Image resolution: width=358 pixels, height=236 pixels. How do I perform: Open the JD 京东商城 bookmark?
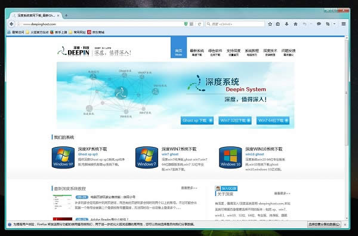click(x=95, y=32)
